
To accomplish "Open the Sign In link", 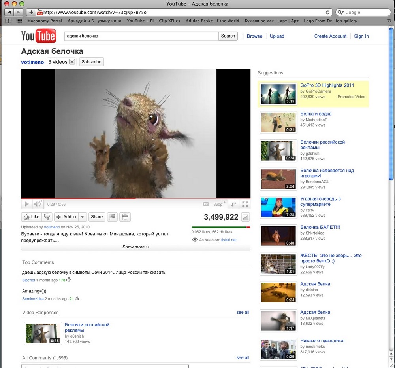I will tap(361, 36).
